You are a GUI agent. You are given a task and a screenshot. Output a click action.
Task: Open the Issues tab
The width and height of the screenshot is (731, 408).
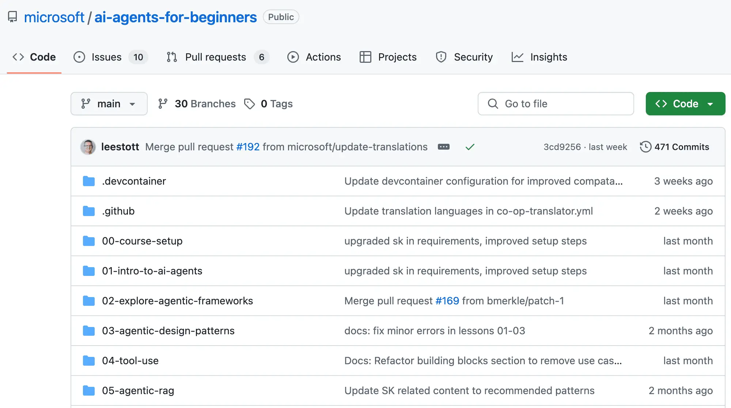110,57
